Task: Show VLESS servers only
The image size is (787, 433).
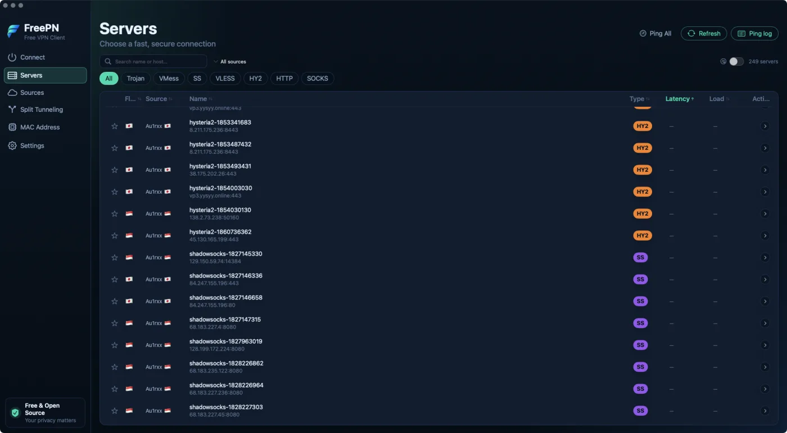Action: click(x=225, y=79)
